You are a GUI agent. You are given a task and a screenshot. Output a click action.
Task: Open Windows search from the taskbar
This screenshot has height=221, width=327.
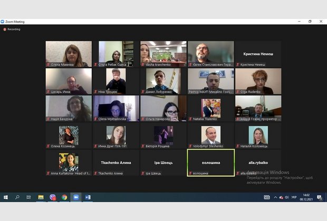coord(17,197)
